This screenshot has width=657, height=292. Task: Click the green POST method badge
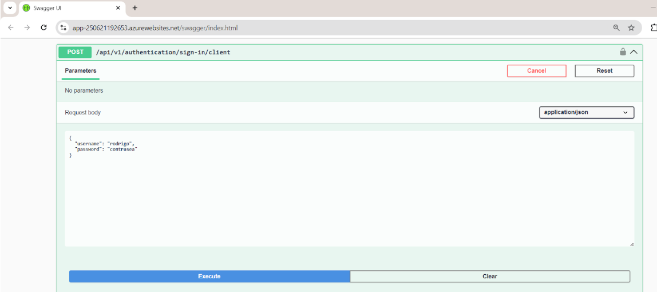tap(75, 52)
